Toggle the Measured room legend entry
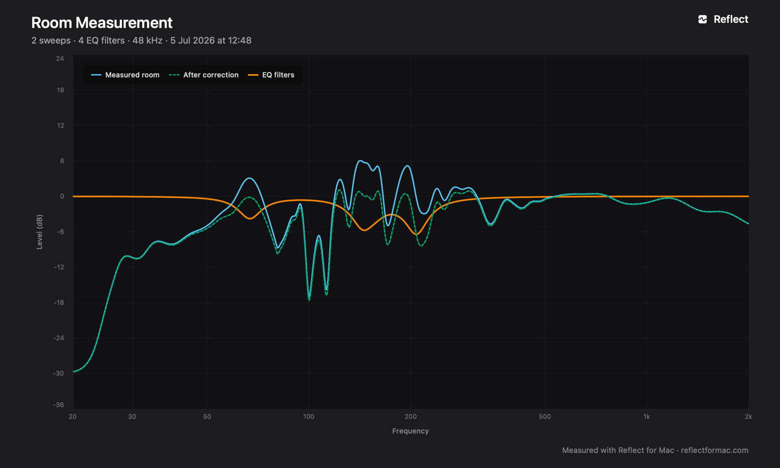 click(x=125, y=75)
